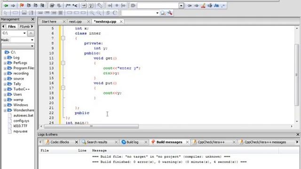Click the up-folder button beside C:\ path
The image size is (301, 169).
click(31, 33)
